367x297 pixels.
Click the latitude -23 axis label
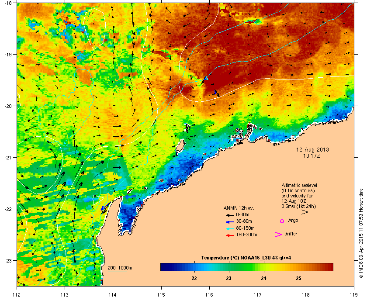pyautogui.click(x=7, y=260)
